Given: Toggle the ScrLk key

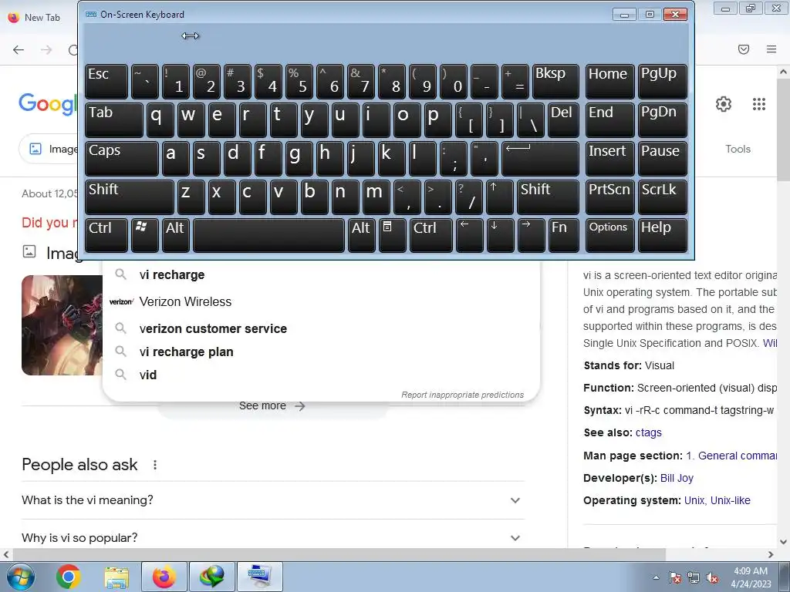Looking at the screenshot, I should pos(662,197).
